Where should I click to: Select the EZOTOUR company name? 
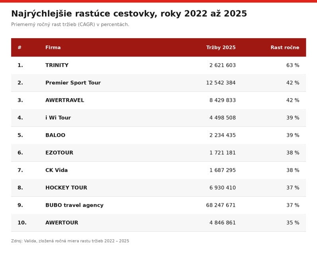pos(59,153)
